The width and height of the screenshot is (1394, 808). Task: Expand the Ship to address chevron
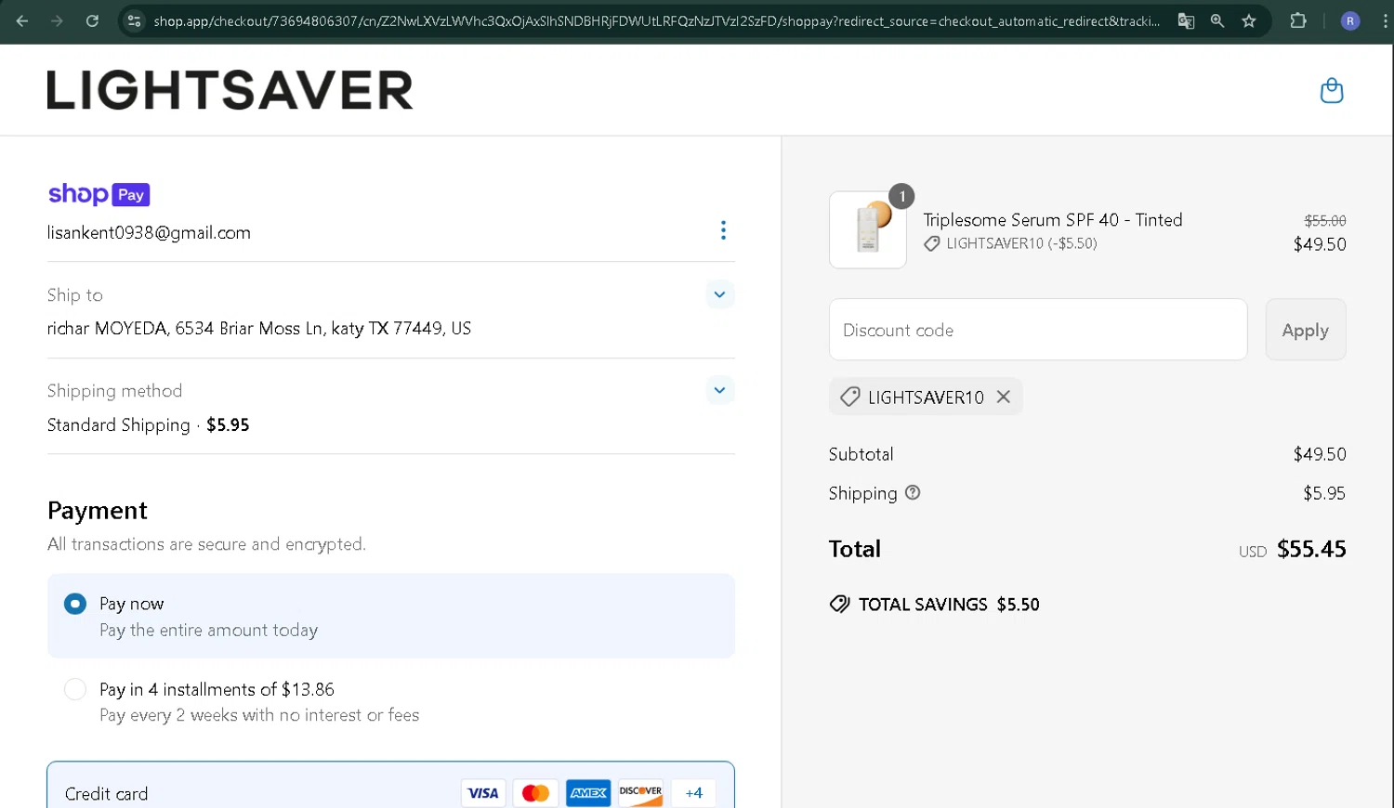[x=719, y=294]
